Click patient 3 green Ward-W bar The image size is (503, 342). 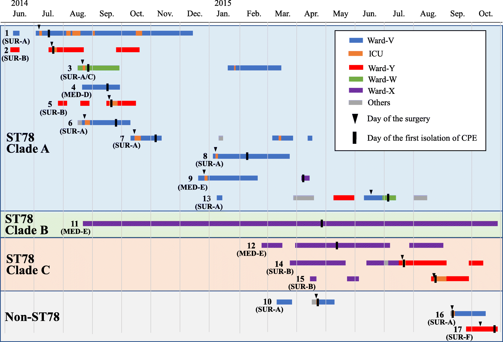tap(98, 68)
